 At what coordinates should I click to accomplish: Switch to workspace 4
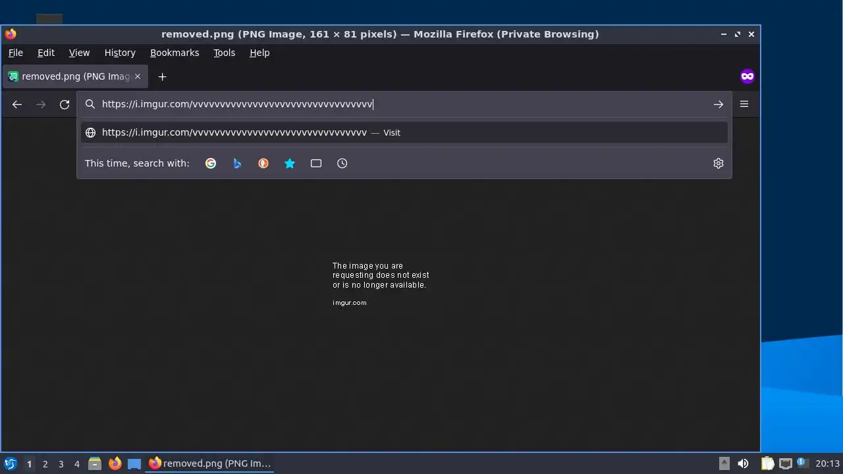pos(76,463)
